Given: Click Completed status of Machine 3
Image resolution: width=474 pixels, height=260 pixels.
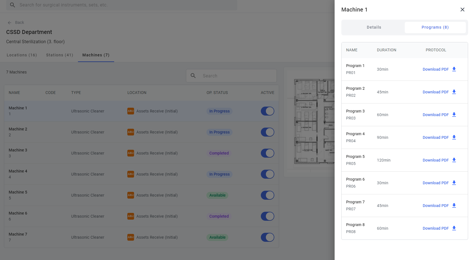Looking at the screenshot, I should point(219,153).
